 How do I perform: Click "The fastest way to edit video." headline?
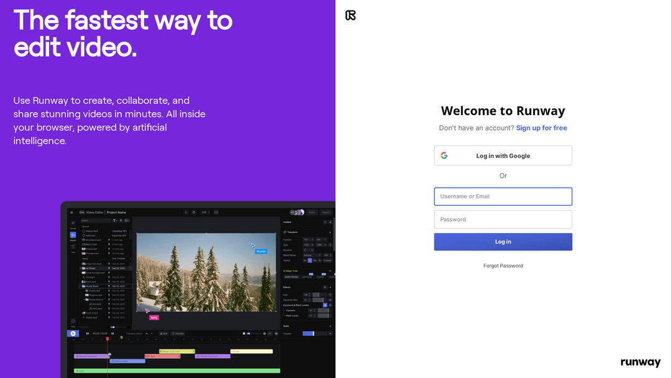123,34
